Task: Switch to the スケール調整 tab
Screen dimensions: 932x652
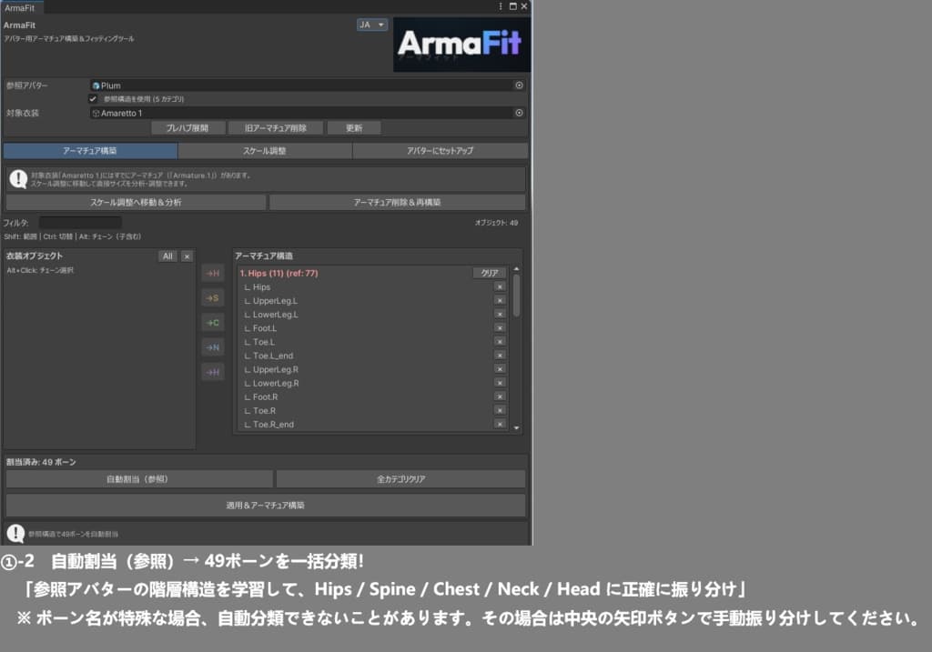Action: click(x=265, y=151)
